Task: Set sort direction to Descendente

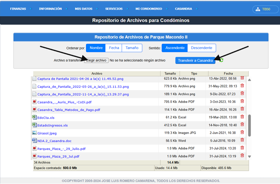Action: click(x=201, y=48)
